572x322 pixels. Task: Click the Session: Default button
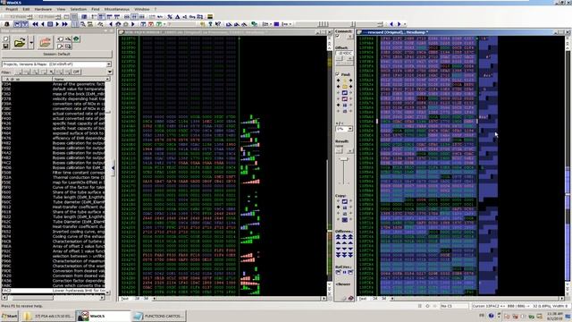[56, 54]
